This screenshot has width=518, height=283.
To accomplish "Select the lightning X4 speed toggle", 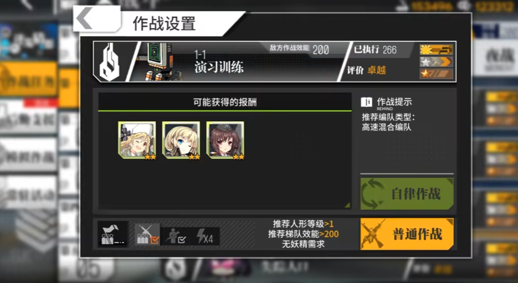I will [205, 236].
